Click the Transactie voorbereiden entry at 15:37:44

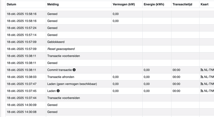64,98
